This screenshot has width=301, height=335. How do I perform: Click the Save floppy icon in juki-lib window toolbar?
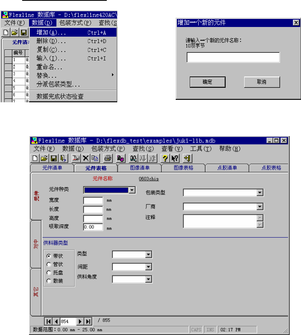[x=54, y=158]
